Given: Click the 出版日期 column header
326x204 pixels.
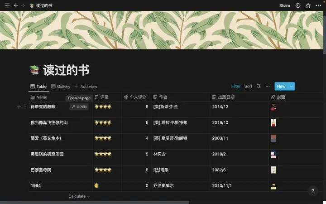Looking at the screenshot, I should [239, 97].
